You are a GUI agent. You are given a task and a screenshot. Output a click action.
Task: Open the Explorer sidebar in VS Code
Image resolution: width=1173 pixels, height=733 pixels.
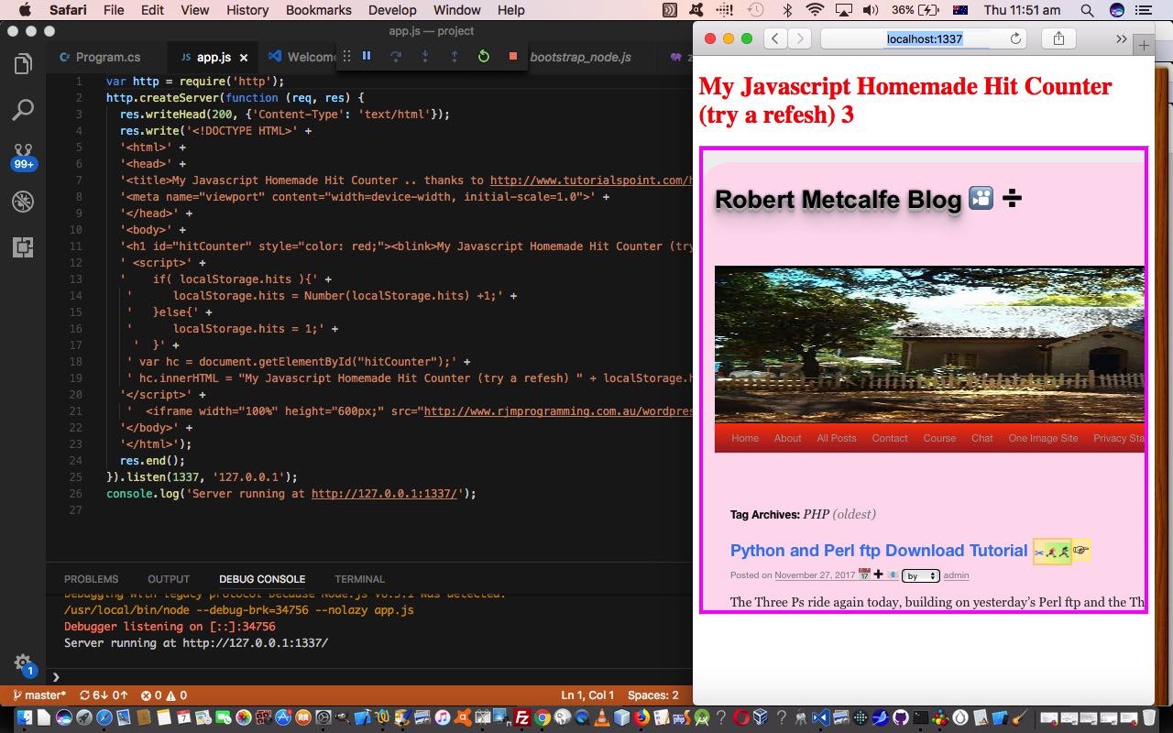tap(21, 63)
